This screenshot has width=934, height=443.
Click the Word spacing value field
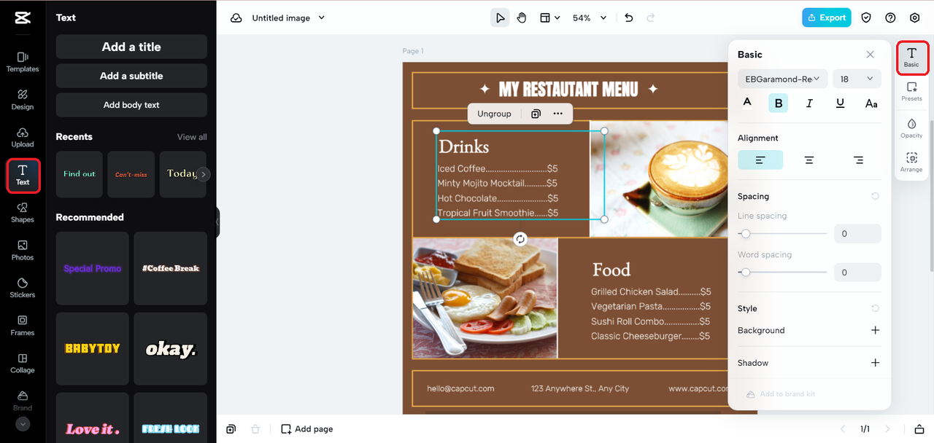[x=857, y=273]
